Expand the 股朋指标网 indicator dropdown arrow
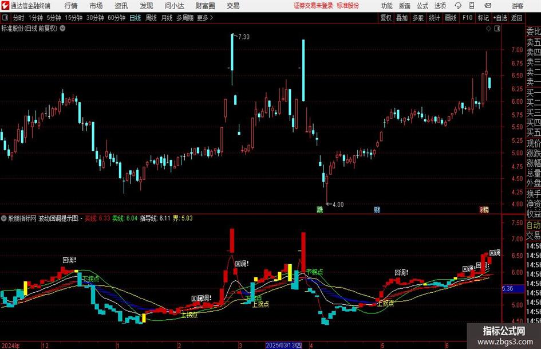 (3, 218)
